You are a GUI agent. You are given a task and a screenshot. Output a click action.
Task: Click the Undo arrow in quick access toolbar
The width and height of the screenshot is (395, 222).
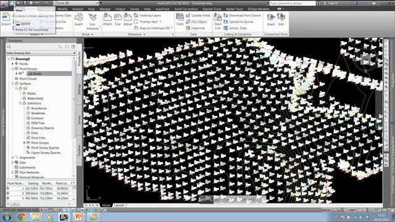[x=37, y=3]
